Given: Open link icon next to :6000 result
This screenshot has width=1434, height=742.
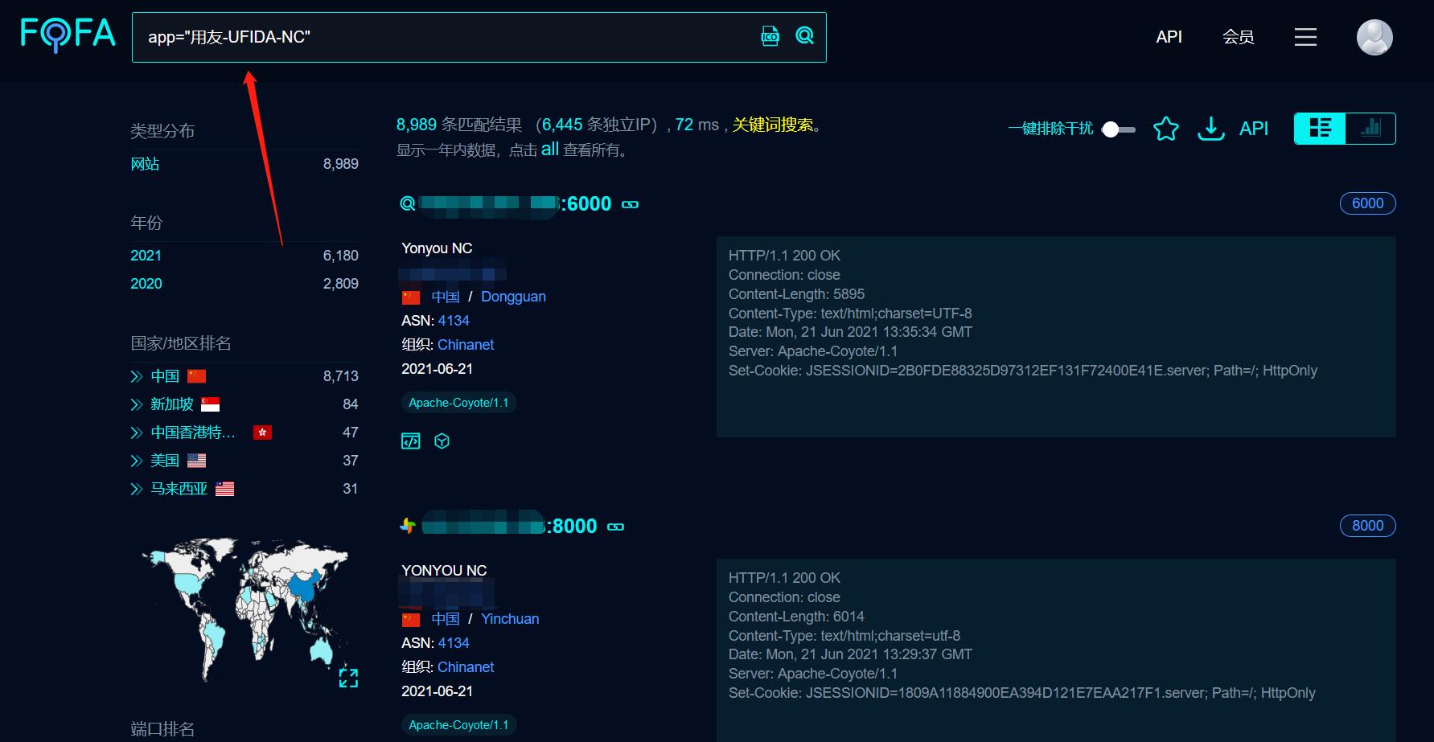Looking at the screenshot, I should [x=631, y=204].
